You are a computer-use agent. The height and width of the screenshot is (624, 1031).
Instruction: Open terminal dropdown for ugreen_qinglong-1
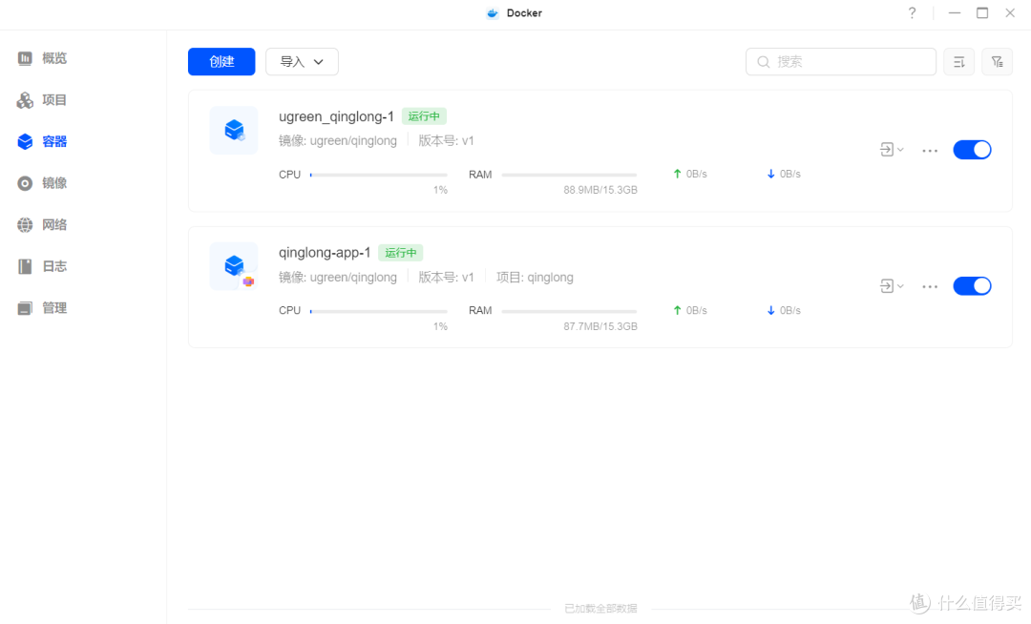click(x=892, y=150)
